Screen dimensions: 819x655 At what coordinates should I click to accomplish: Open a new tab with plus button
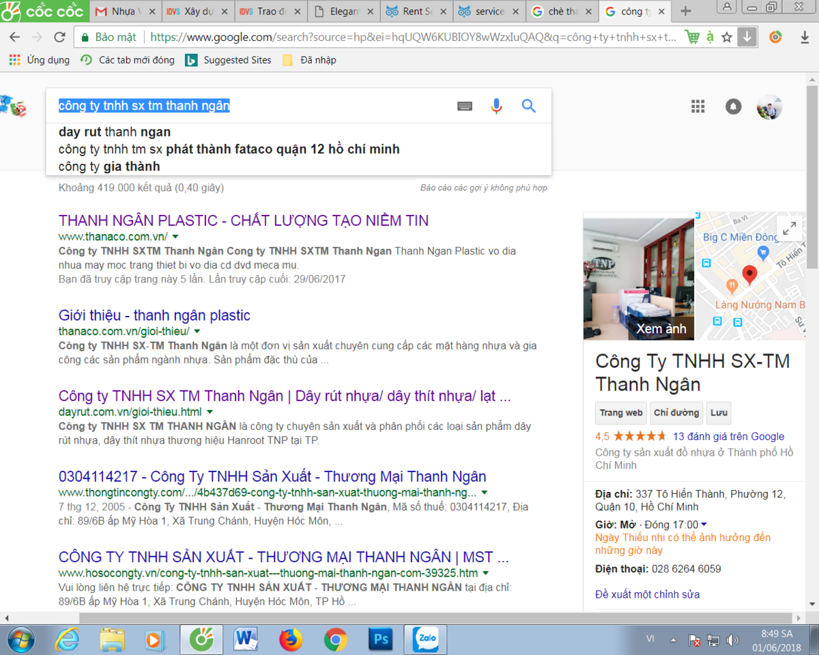[x=686, y=11]
